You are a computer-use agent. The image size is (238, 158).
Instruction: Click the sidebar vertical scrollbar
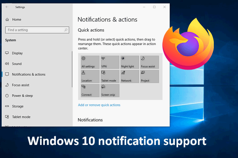coord(72,69)
